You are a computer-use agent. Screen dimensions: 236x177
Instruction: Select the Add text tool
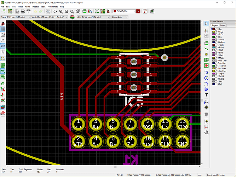point(206,95)
